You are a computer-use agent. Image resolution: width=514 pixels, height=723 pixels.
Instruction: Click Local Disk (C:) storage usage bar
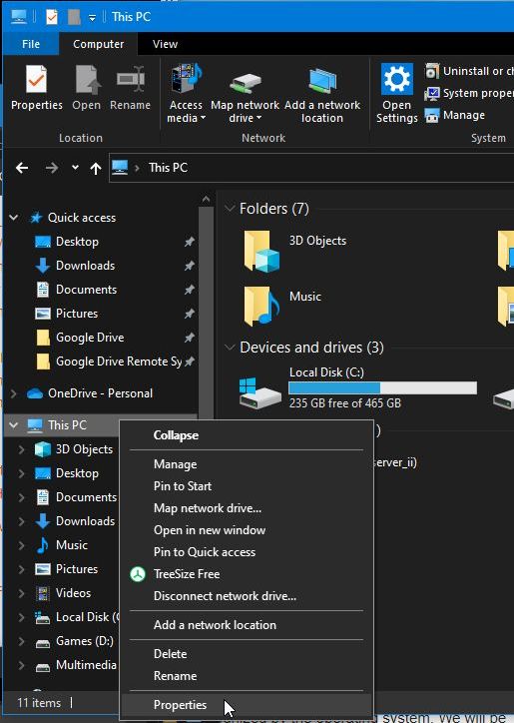point(382,387)
